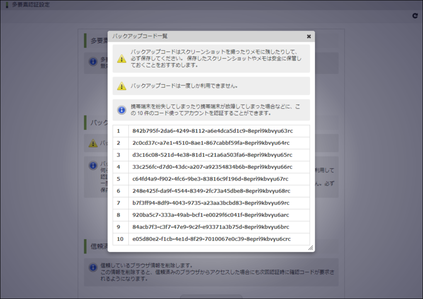Click the 信頼しているブラウザ情報を削除します text
Viewport: 423px width, 299px height.
pyautogui.click(x=146, y=265)
